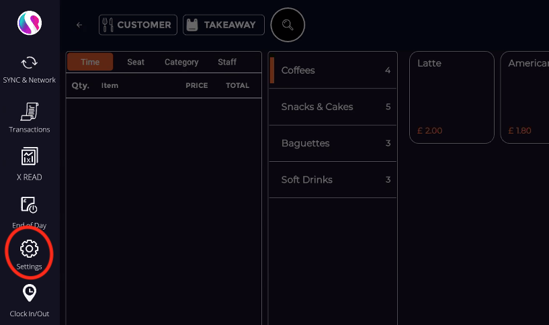
Task: Click the app logo at top left
Action: pyautogui.click(x=30, y=23)
